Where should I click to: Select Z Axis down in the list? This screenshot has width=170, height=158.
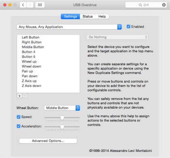click(x=48, y=86)
